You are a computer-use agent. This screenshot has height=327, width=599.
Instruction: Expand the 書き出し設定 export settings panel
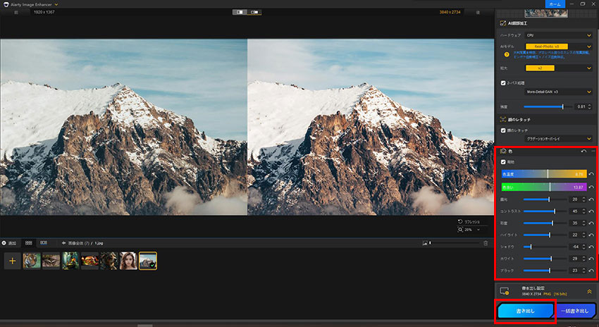[588, 291]
